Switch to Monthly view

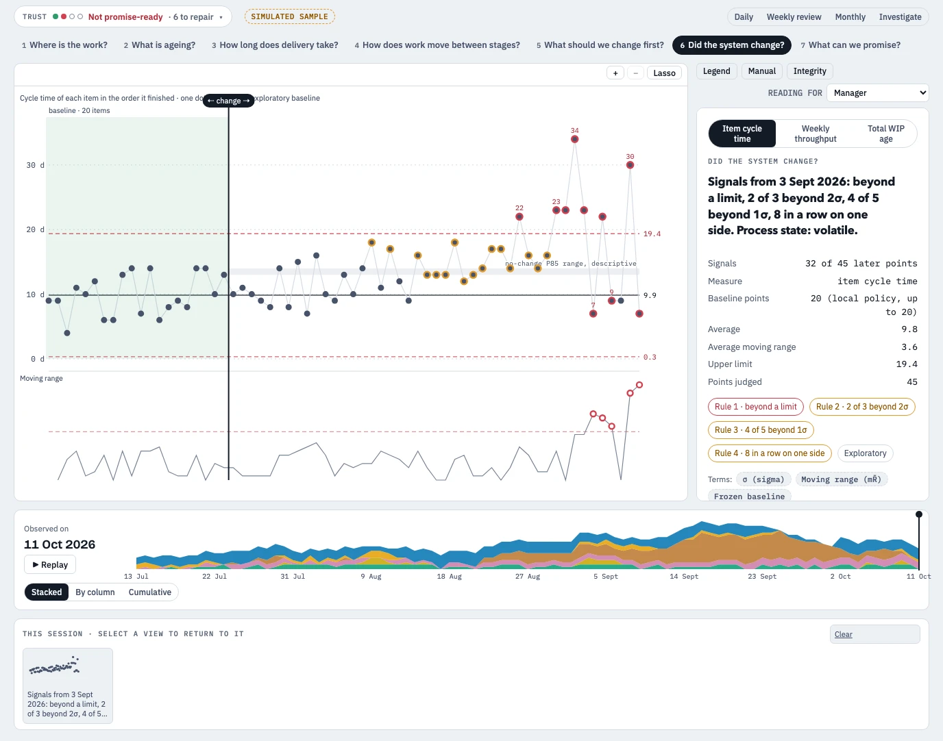[850, 17]
